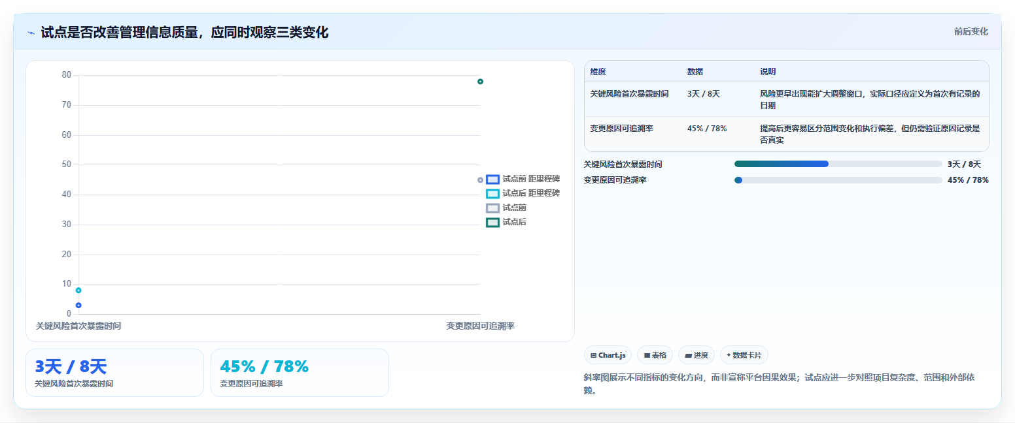Click the 变更原因可追溯率 progress row label
The height and width of the screenshot is (423, 1015).
tap(615, 180)
